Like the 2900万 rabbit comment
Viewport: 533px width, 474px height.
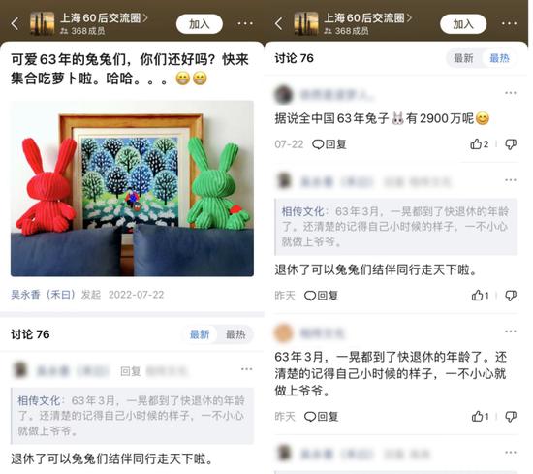click(x=480, y=144)
